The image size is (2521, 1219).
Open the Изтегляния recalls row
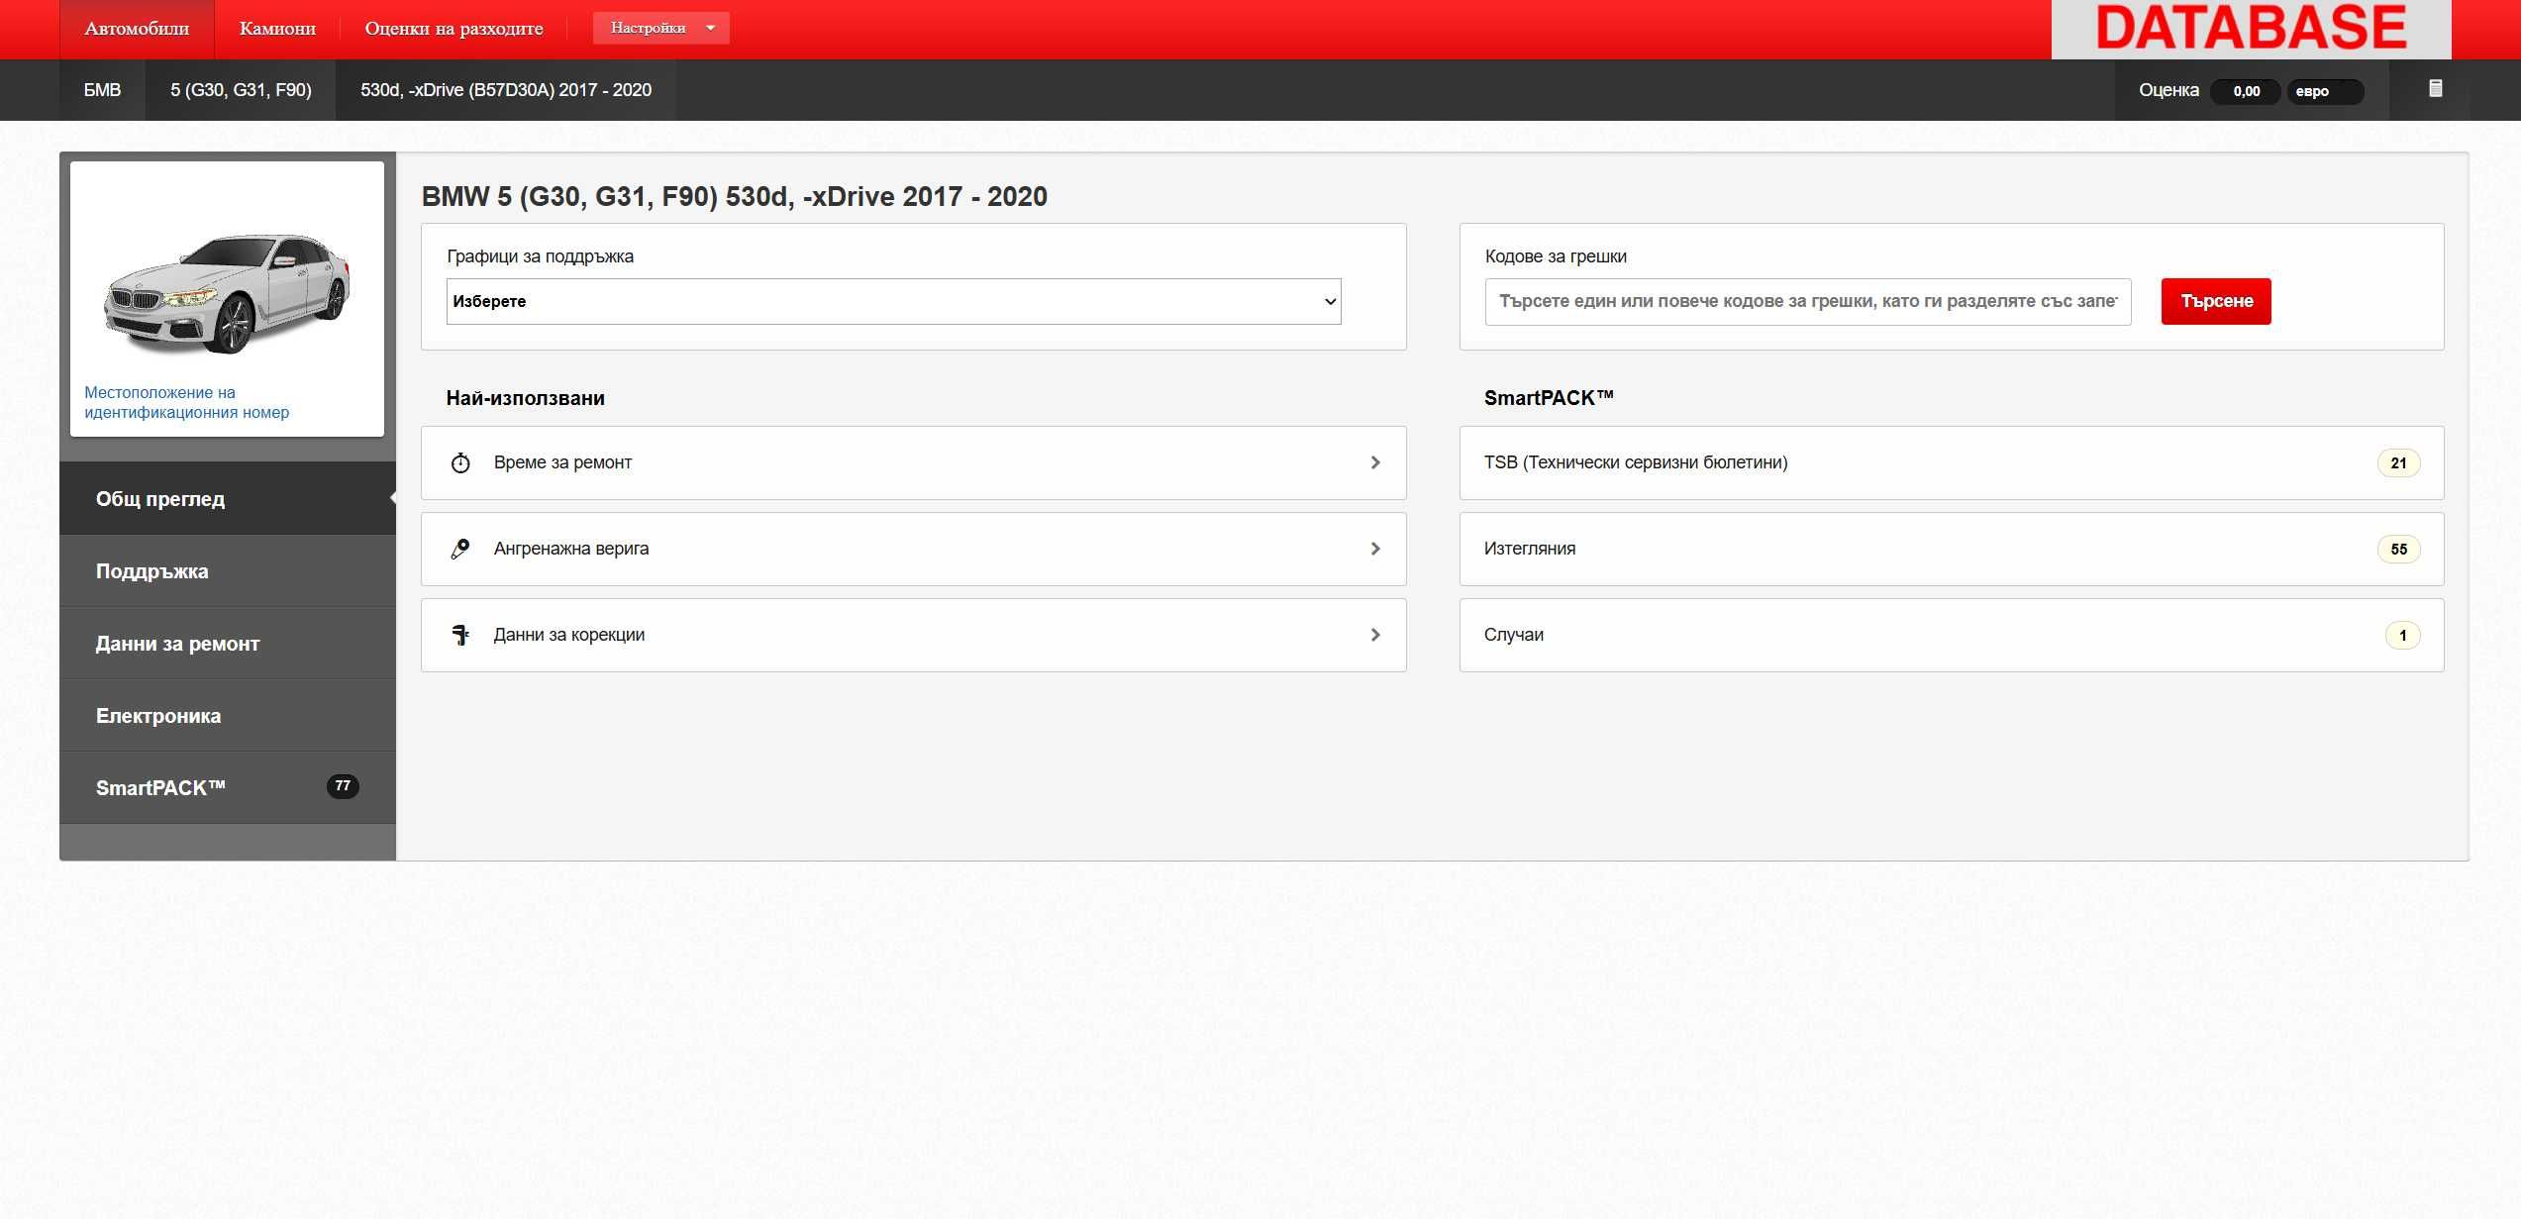(1951, 549)
